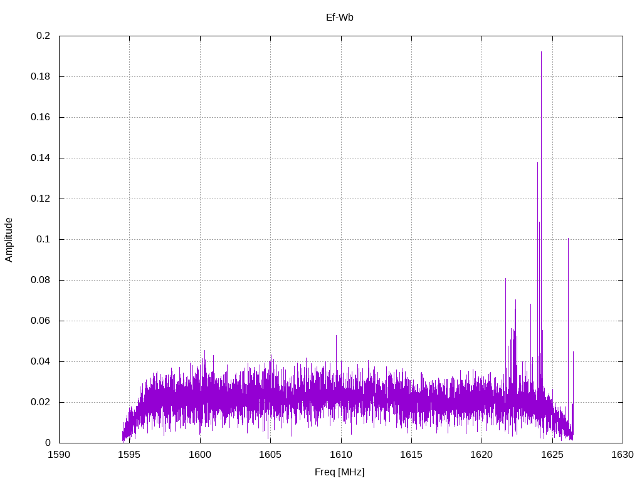Click the plot title Ef-Wb

[x=339, y=18]
